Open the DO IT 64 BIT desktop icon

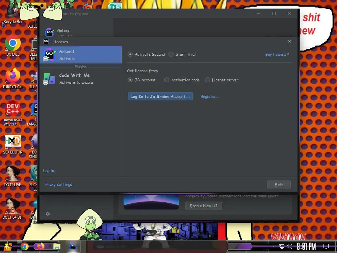(x=13, y=209)
